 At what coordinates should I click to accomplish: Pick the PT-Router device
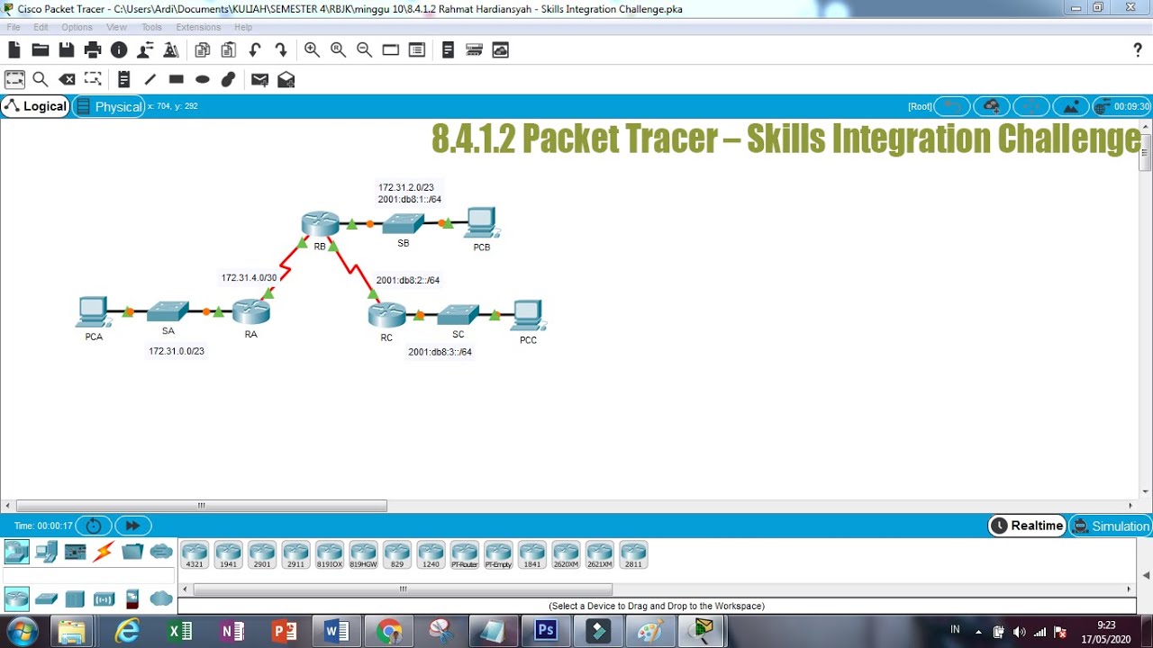465,555
